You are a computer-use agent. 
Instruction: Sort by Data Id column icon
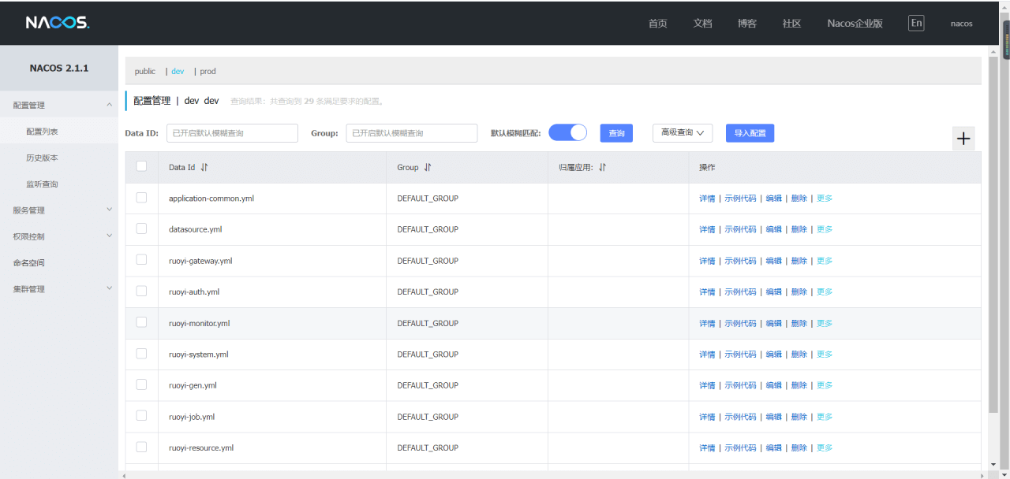tap(204, 167)
